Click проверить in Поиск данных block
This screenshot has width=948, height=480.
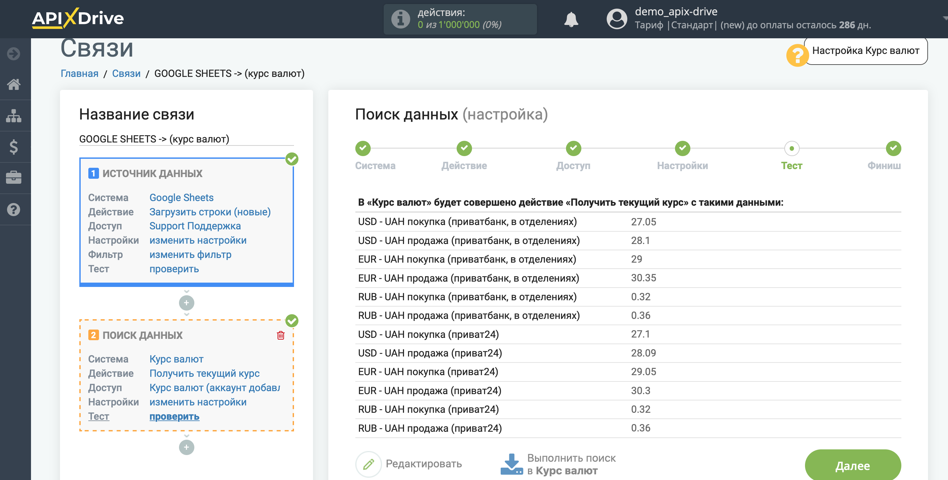(174, 416)
